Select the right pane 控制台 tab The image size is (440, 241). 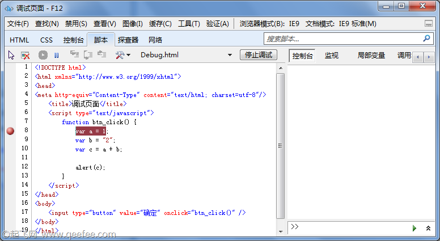pyautogui.click(x=302, y=56)
